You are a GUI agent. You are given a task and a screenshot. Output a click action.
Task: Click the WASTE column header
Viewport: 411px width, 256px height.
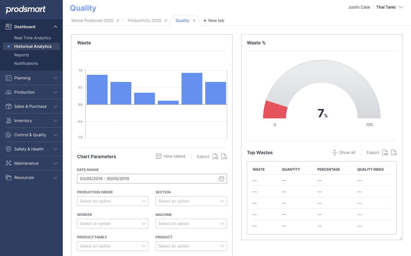pos(259,169)
